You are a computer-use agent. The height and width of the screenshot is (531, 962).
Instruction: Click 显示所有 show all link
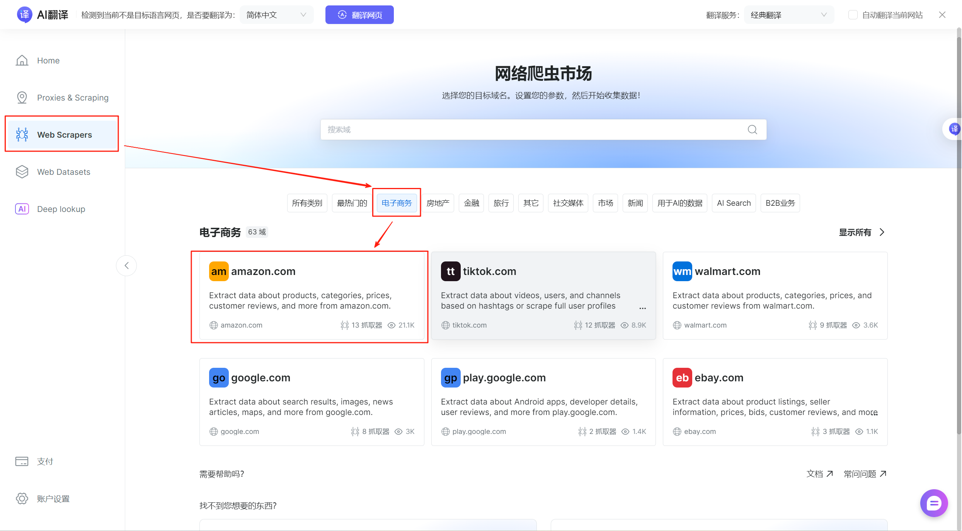855,232
